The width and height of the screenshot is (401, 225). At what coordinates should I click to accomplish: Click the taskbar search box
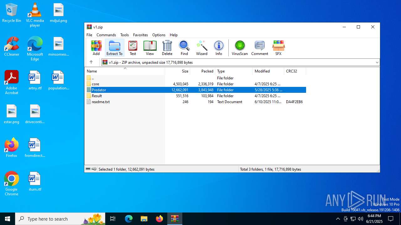pos(61,219)
